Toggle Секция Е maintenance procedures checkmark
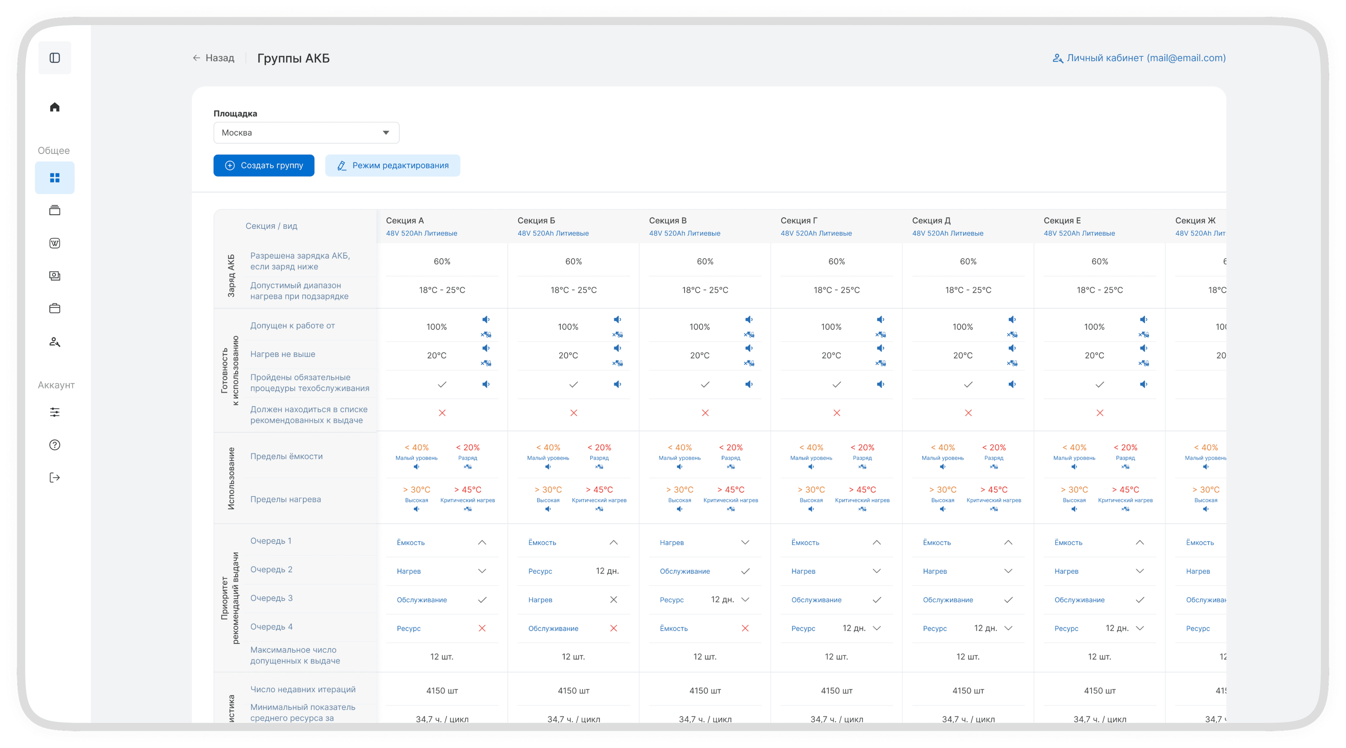 click(x=1100, y=384)
